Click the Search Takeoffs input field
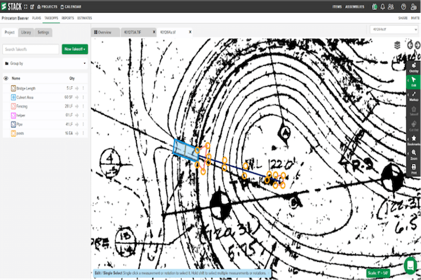This screenshot has width=421, height=280. (31, 49)
